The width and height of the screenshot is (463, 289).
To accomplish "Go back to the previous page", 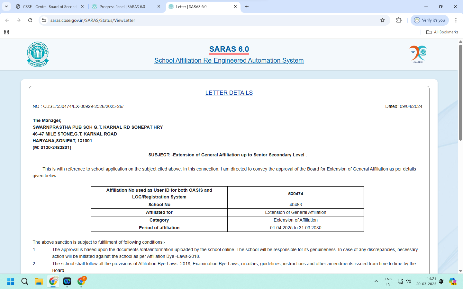I will (x=7, y=20).
